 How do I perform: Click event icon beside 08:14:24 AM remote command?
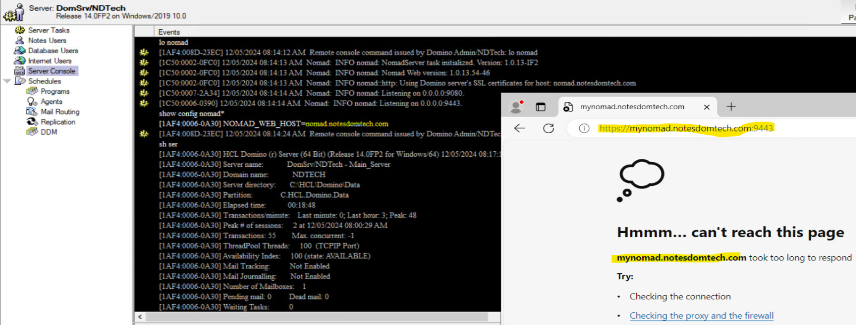point(144,134)
